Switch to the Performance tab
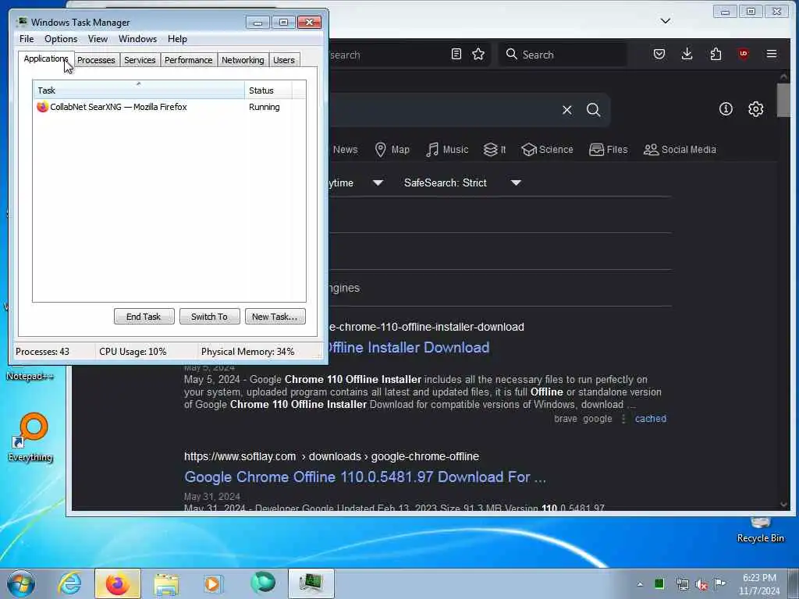The width and height of the screenshot is (799, 599). [x=189, y=60]
